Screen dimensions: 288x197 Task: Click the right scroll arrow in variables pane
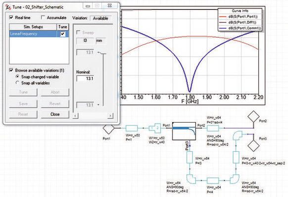[110, 116]
